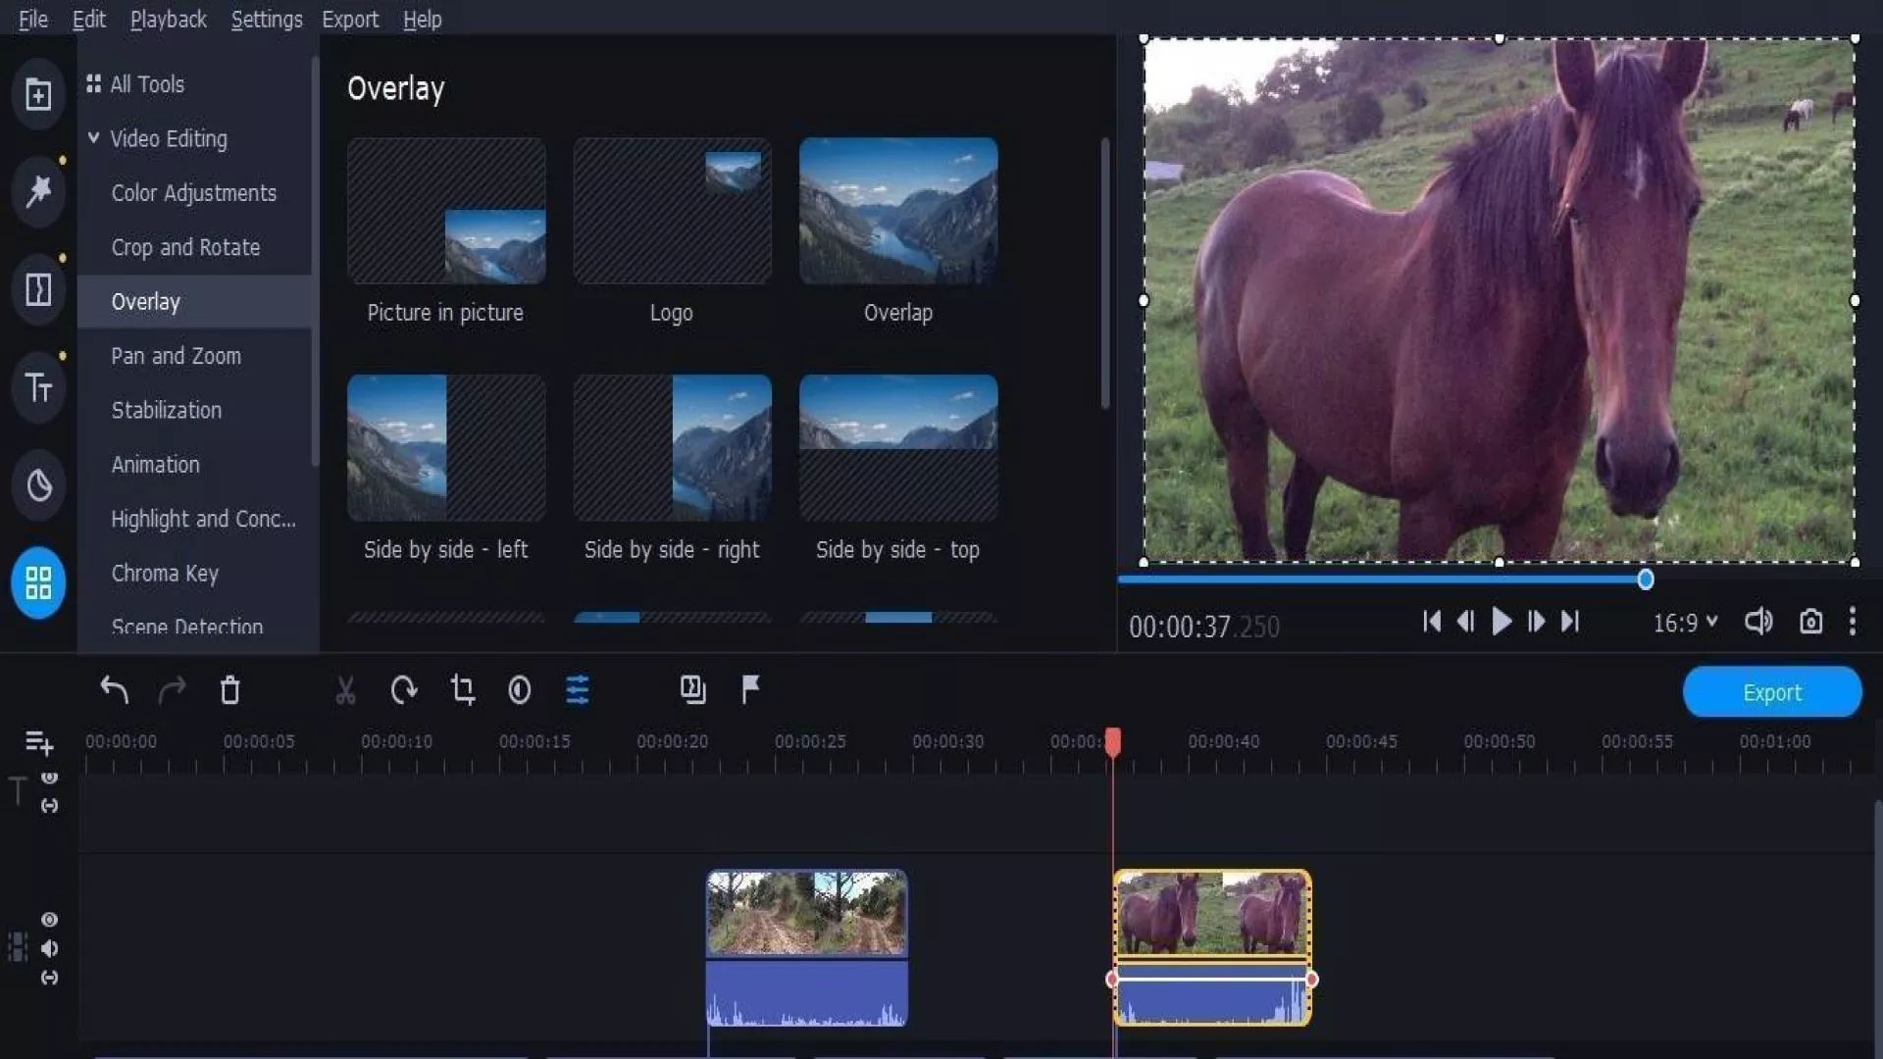The width and height of the screenshot is (1883, 1059).
Task: Click the Export button
Action: pyautogui.click(x=1773, y=691)
